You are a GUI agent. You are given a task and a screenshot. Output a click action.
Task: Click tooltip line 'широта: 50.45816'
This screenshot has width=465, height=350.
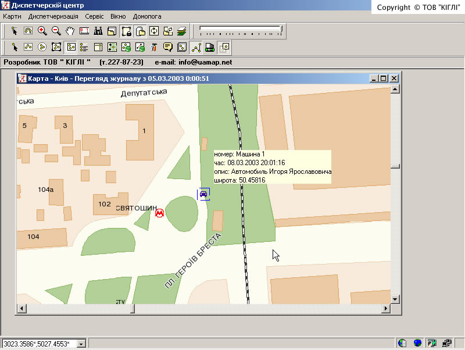coord(239,180)
